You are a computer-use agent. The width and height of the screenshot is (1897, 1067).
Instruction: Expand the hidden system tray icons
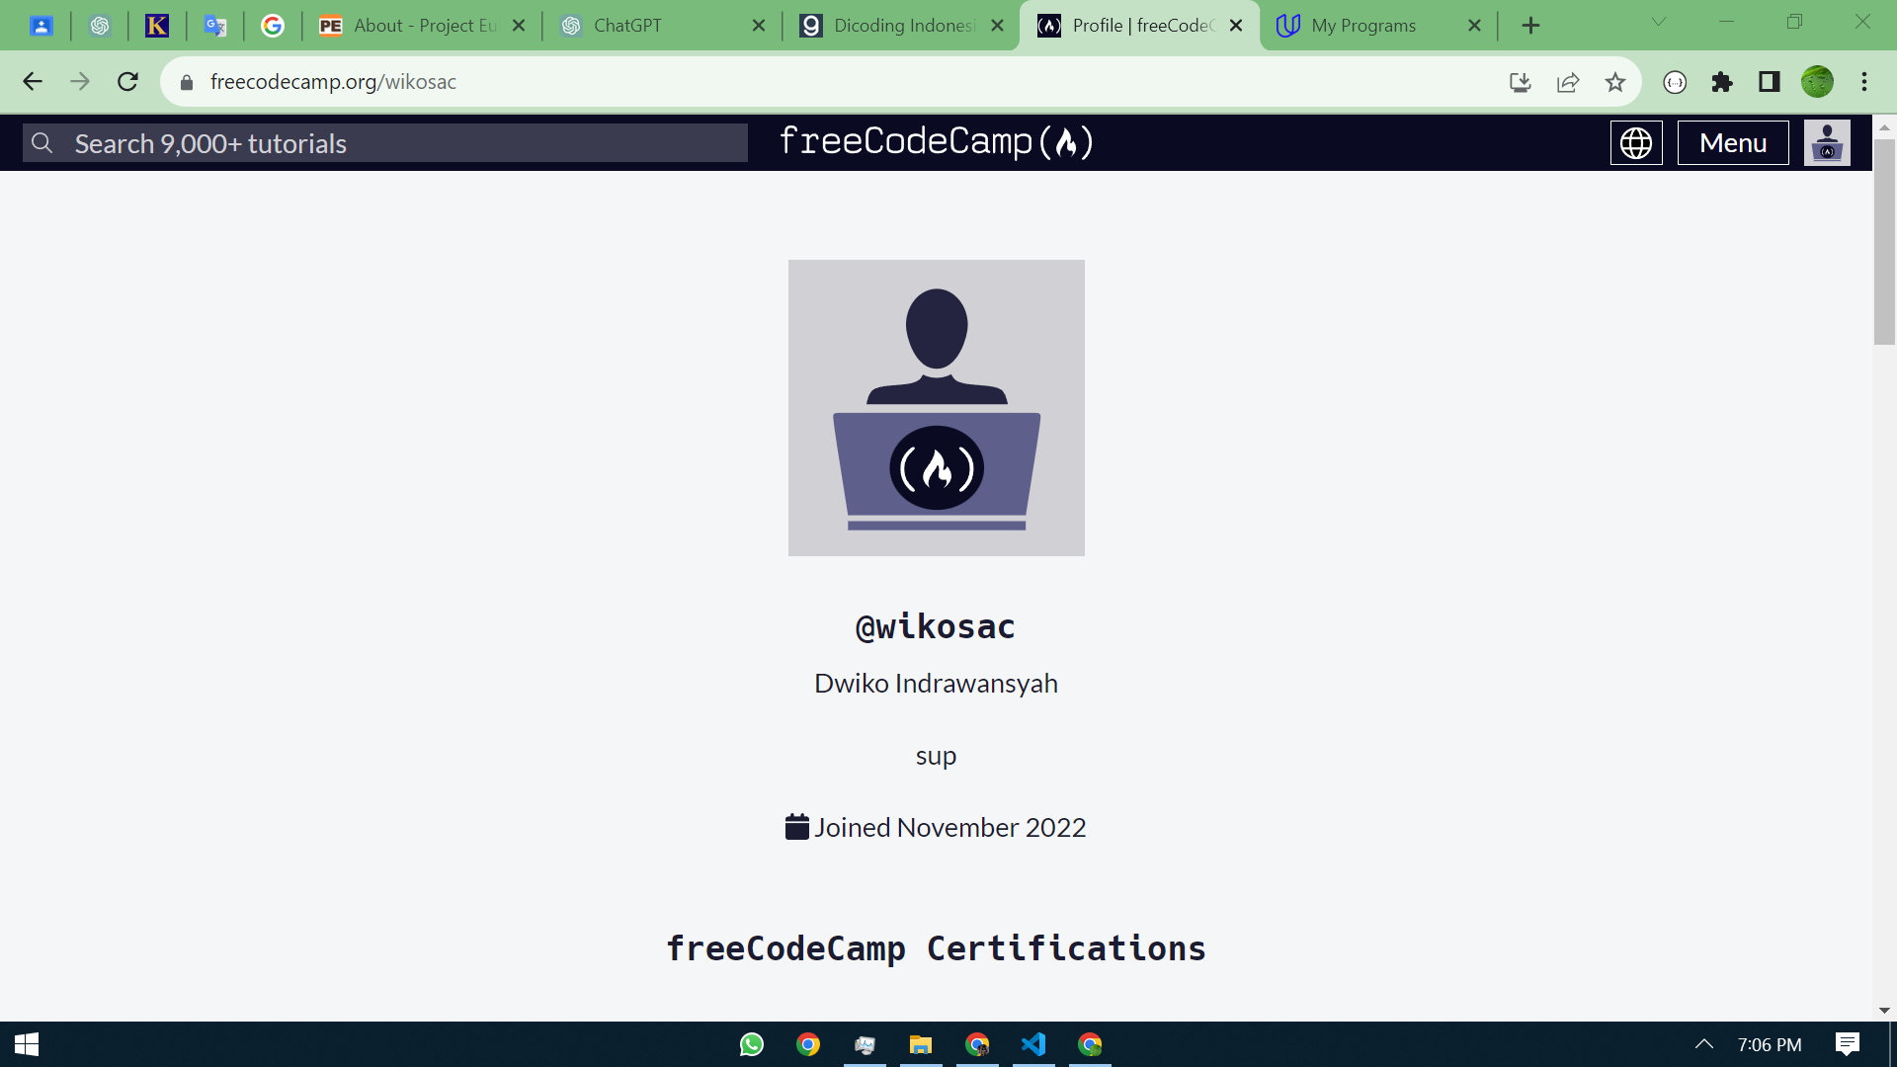click(1704, 1044)
